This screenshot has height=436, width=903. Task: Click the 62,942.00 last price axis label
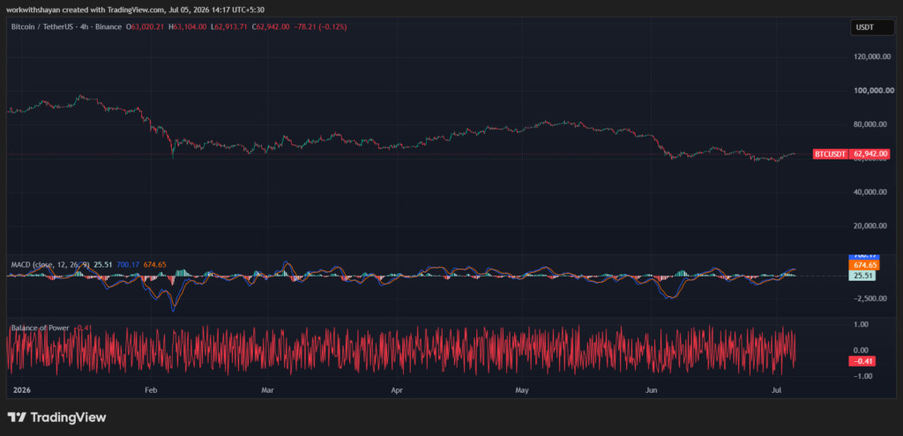(x=869, y=154)
